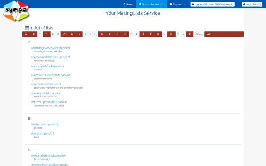Filter index by letter I
Screen dimensions: 266x166
point(79,34)
